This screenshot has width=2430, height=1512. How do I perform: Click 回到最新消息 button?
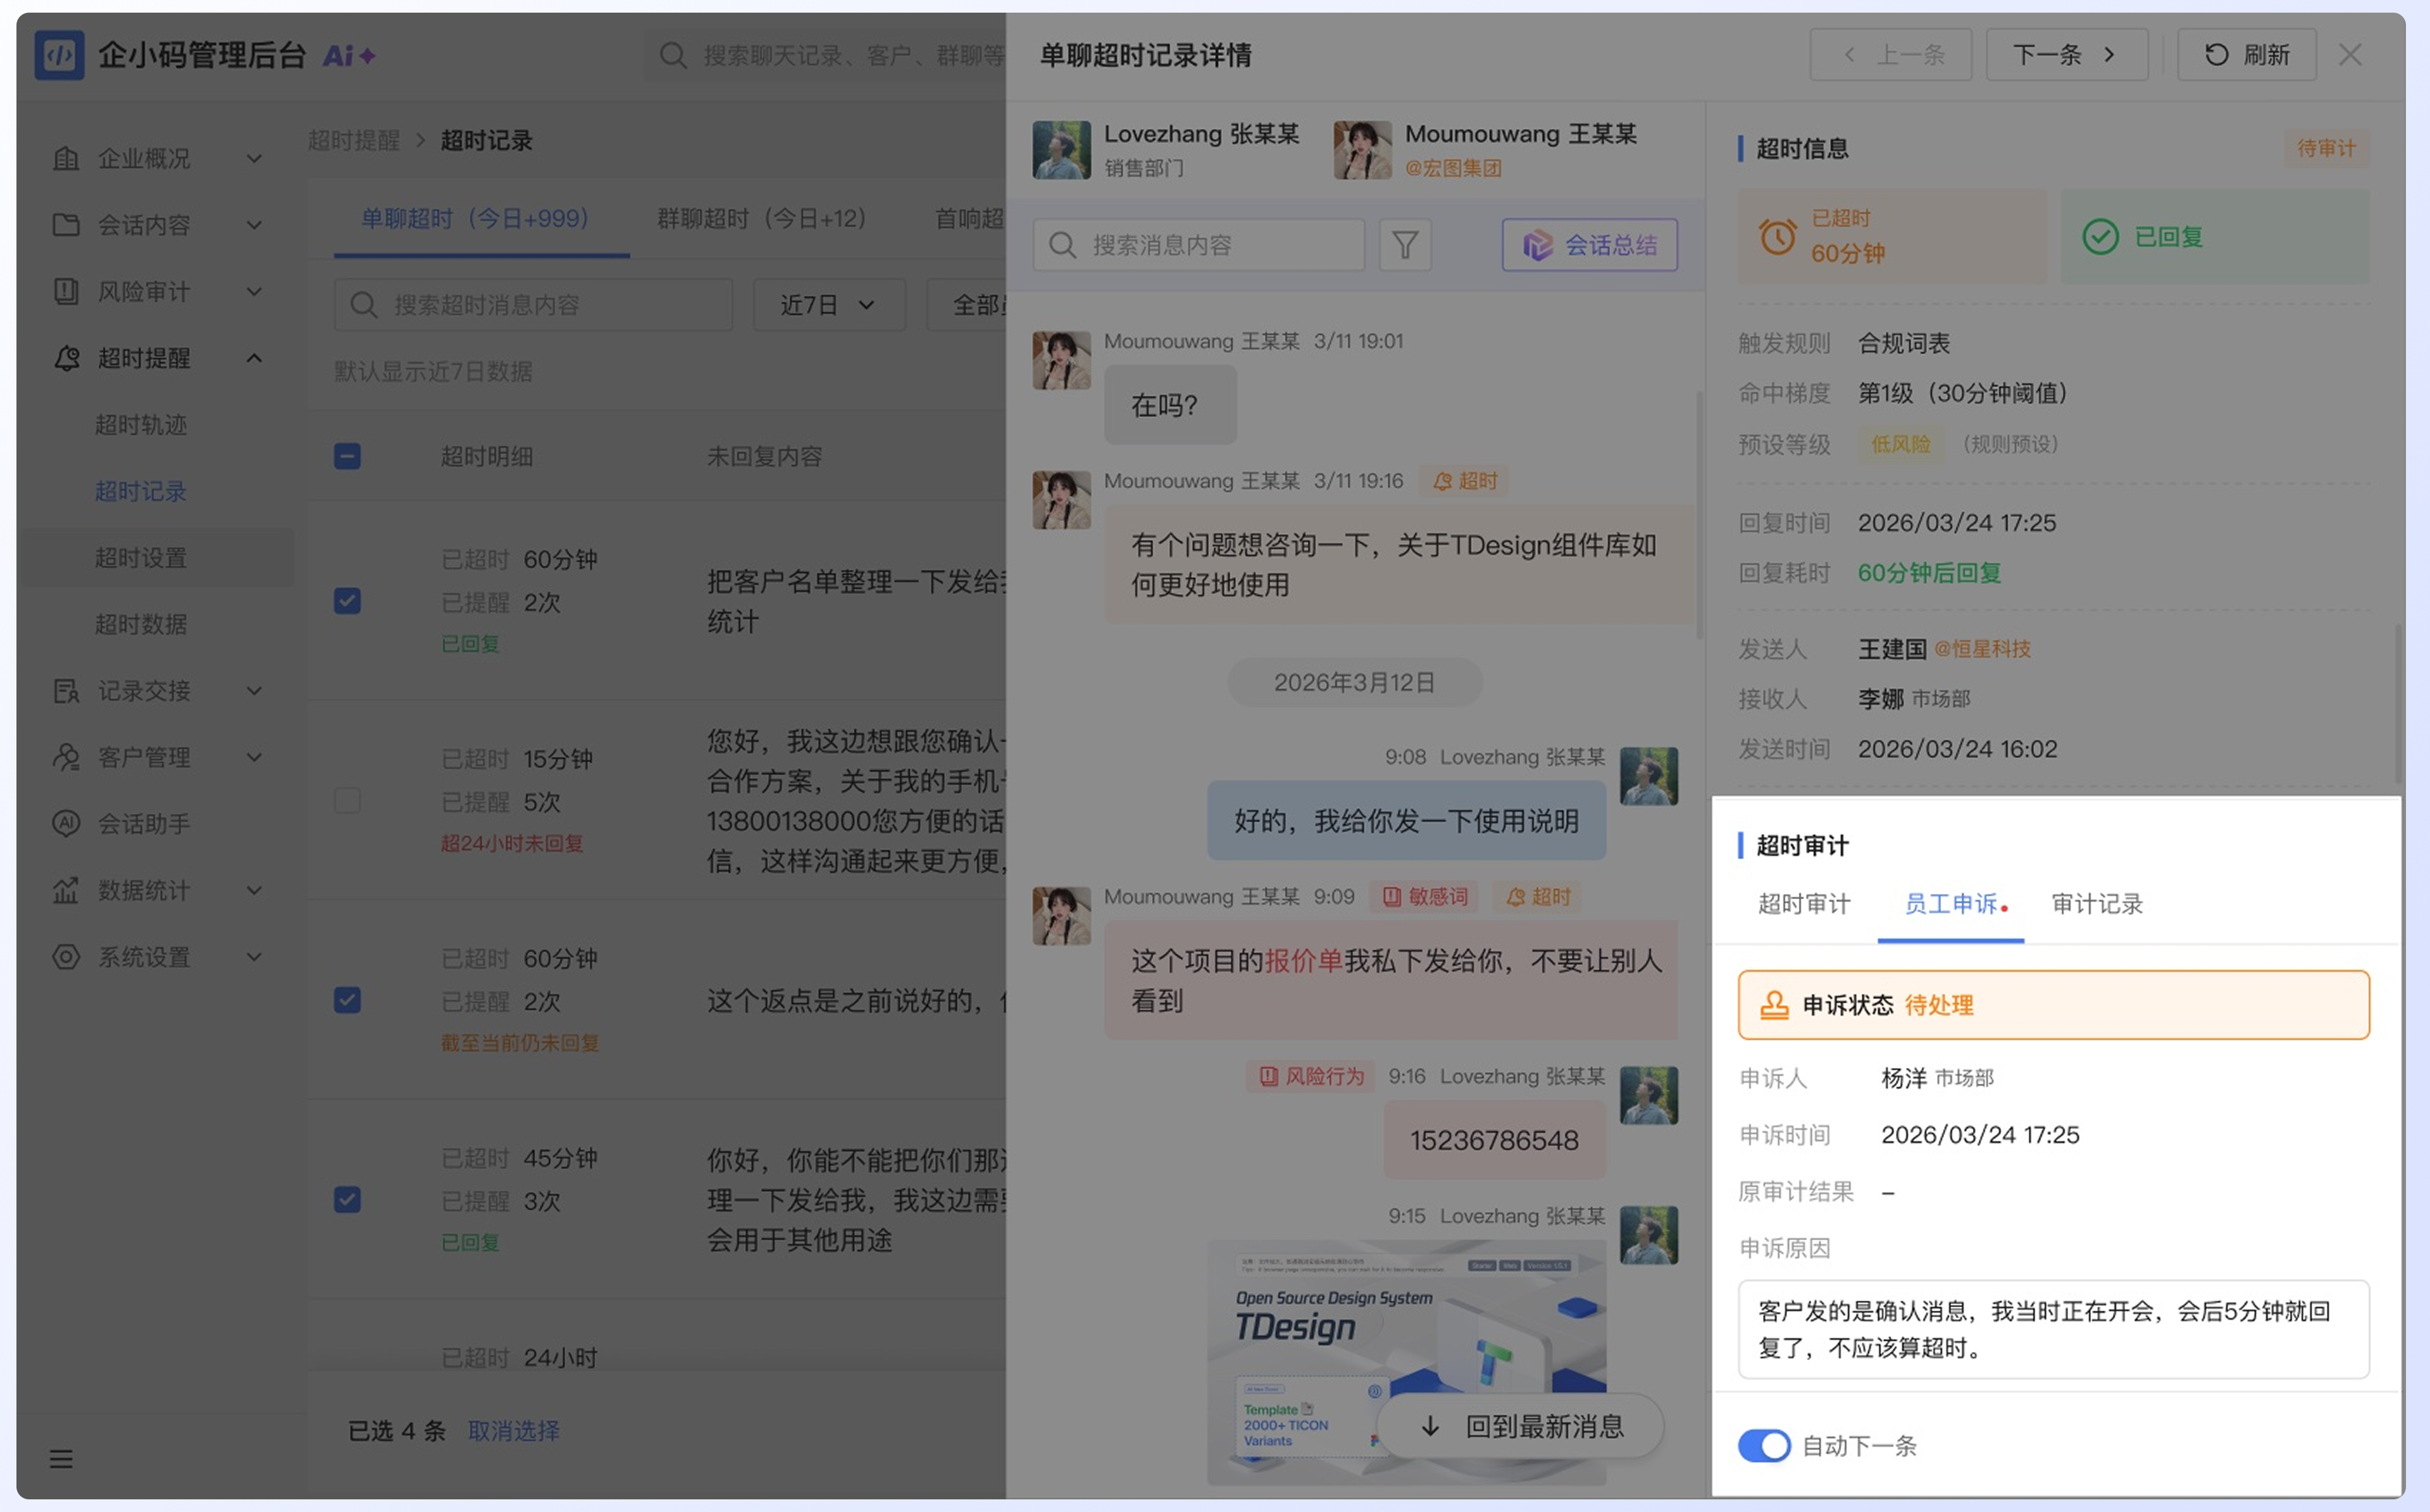pos(1520,1427)
